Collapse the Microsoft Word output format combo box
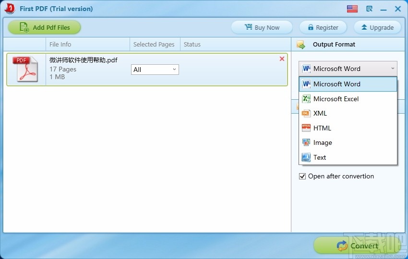 348,69
